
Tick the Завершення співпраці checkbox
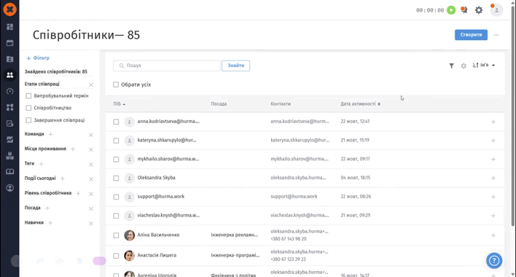point(28,120)
